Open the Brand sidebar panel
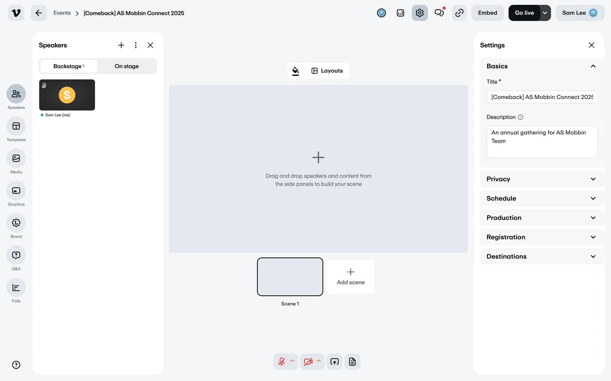611x381 pixels. (x=16, y=223)
